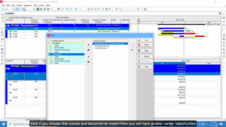Viewport: 226px width, 127px height.
Task: Move selected option up in list
Action: tap(132, 45)
